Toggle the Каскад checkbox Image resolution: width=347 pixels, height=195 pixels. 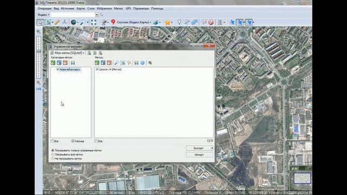tap(73, 141)
